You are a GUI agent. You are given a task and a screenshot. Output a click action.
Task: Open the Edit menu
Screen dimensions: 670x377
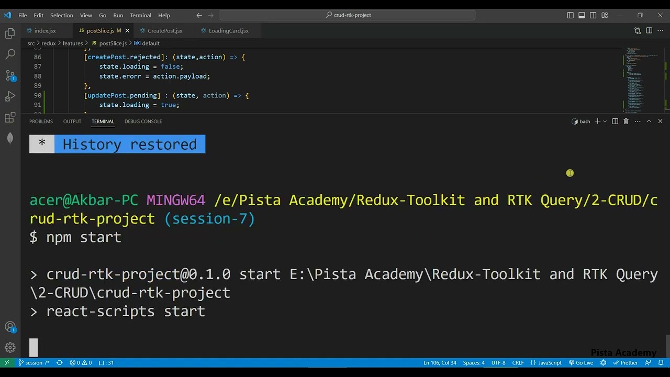click(39, 15)
